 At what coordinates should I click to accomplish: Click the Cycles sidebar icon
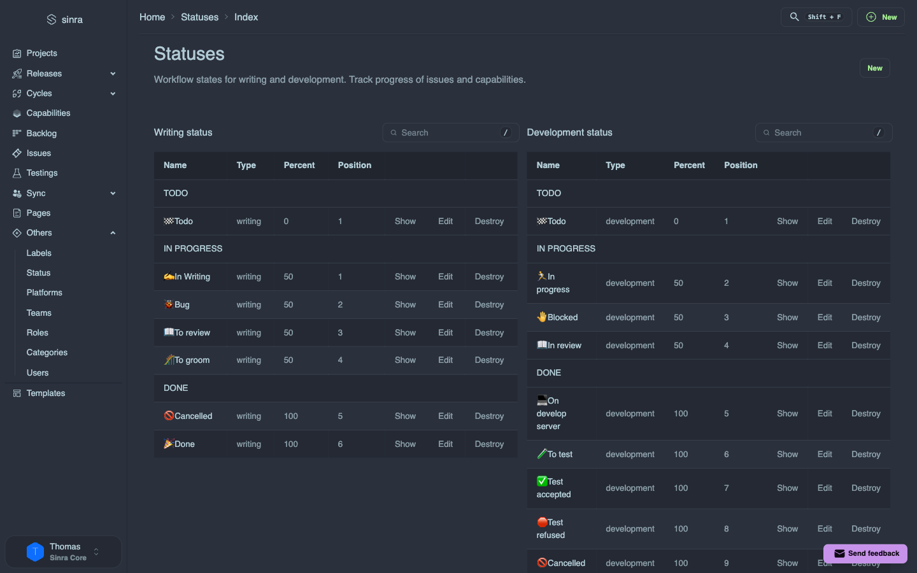[x=17, y=94]
